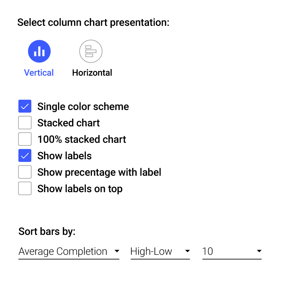
Task: Enable Show precentage with label
Action: (x=25, y=172)
